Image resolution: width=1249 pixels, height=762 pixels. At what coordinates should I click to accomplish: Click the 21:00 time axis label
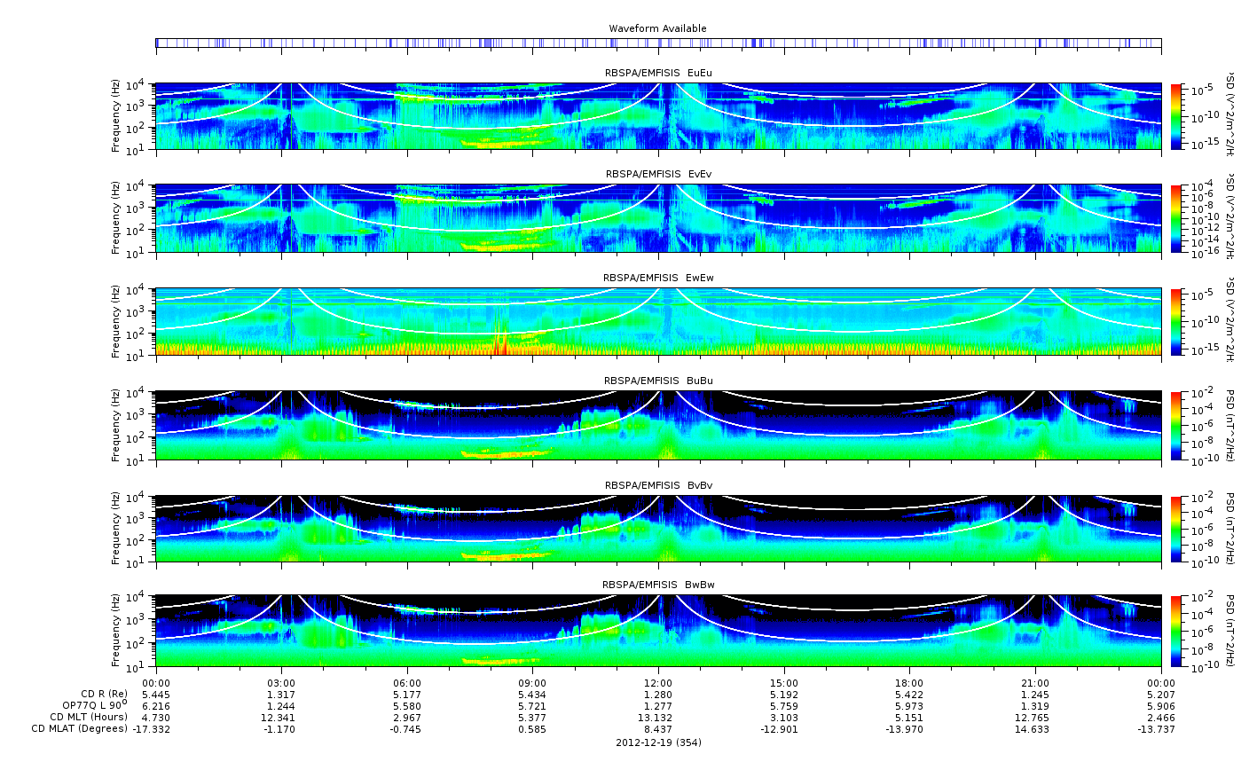(1035, 682)
